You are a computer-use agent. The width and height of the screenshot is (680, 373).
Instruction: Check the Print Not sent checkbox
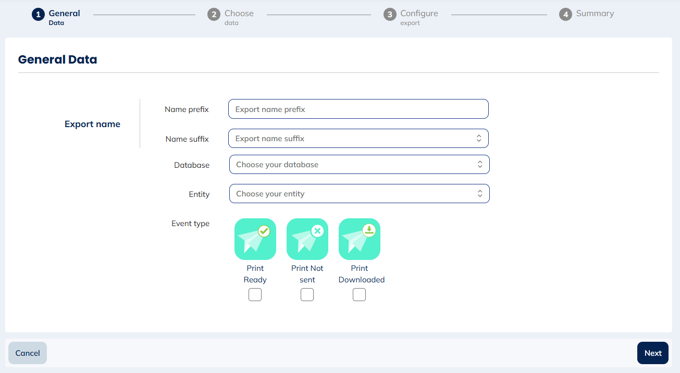click(x=307, y=294)
